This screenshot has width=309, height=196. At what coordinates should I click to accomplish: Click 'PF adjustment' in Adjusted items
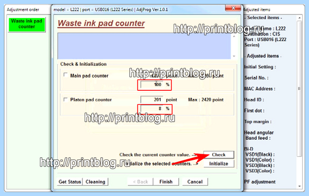(260, 182)
